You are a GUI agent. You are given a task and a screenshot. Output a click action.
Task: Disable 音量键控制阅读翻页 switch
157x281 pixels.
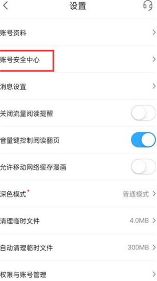click(x=143, y=140)
